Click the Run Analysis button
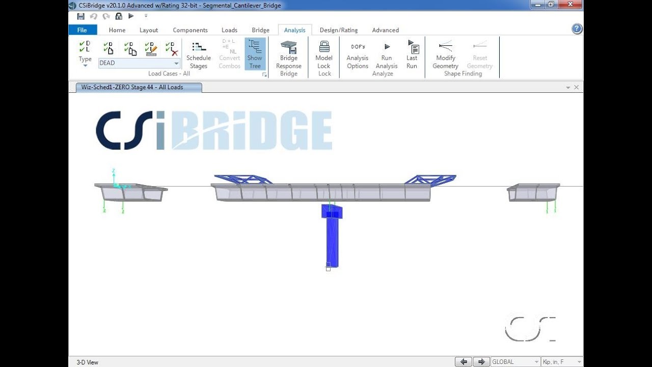Viewport: 652px width, 367px height. [387, 55]
